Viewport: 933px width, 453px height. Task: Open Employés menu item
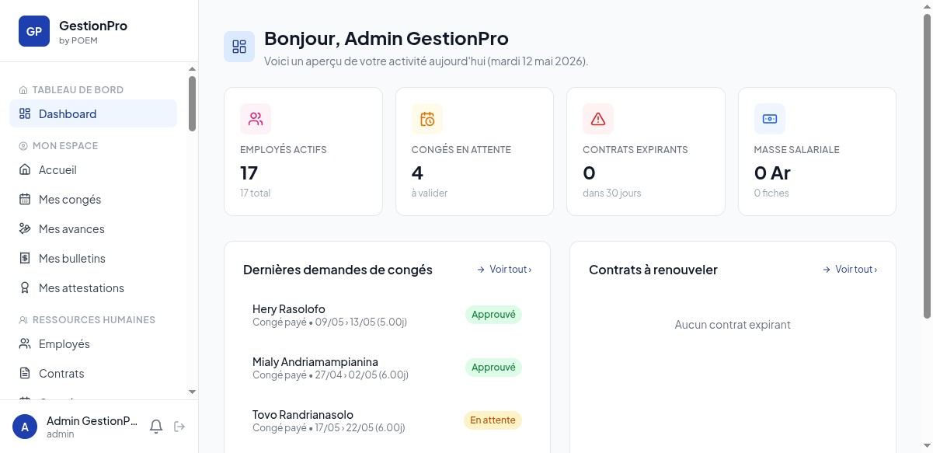93,343
